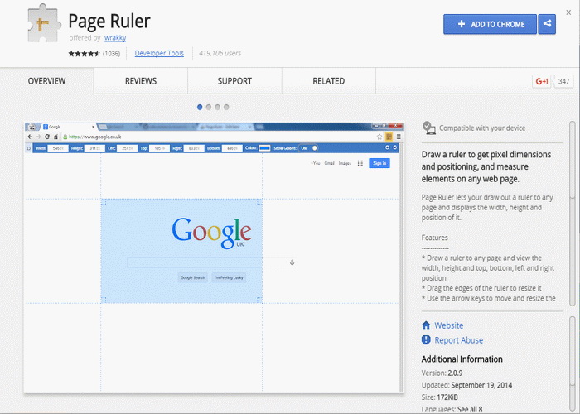Select the second carousel dot
580x414 pixels.
click(209, 107)
